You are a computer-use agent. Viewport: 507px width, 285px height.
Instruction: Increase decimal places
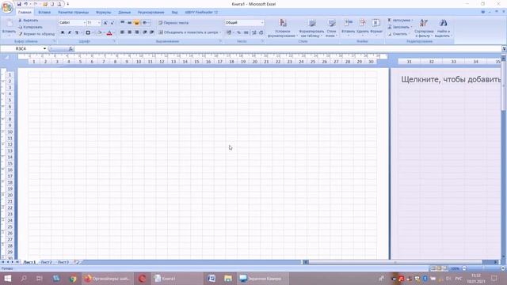(253, 32)
